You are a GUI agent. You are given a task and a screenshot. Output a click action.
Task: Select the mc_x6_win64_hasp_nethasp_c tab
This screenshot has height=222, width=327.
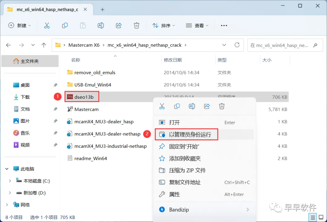[48, 10]
